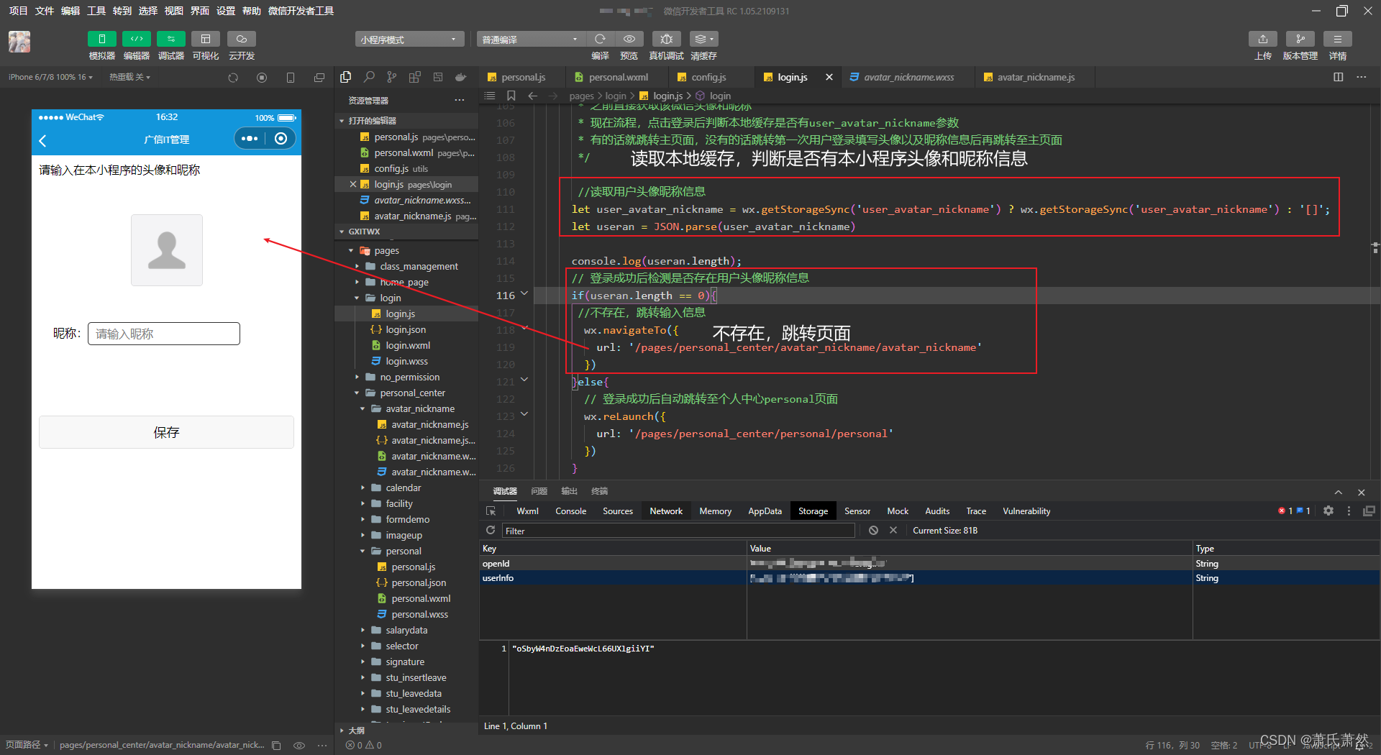Open the Sensor tab in debugger
This screenshot has width=1381, height=755.
pos(857,511)
